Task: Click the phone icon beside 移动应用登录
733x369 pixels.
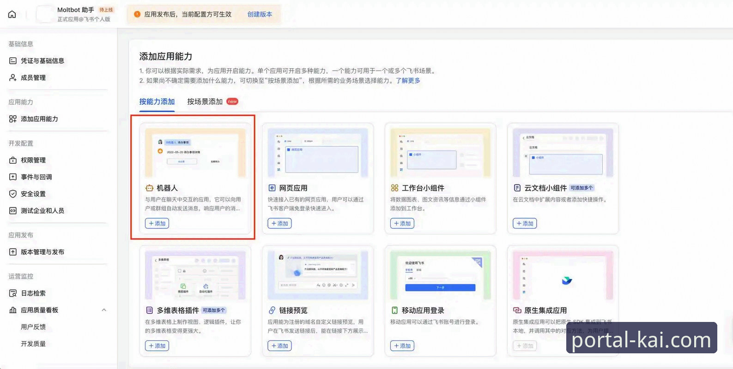Action: [x=394, y=310]
